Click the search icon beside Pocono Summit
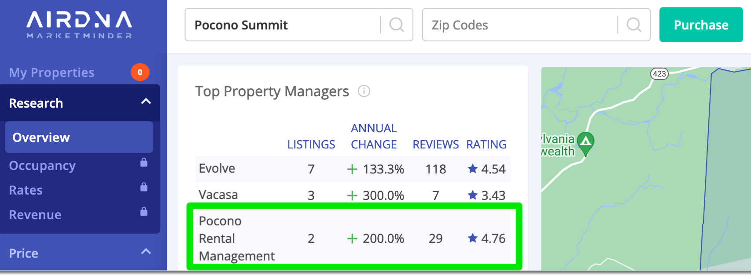 tap(397, 25)
